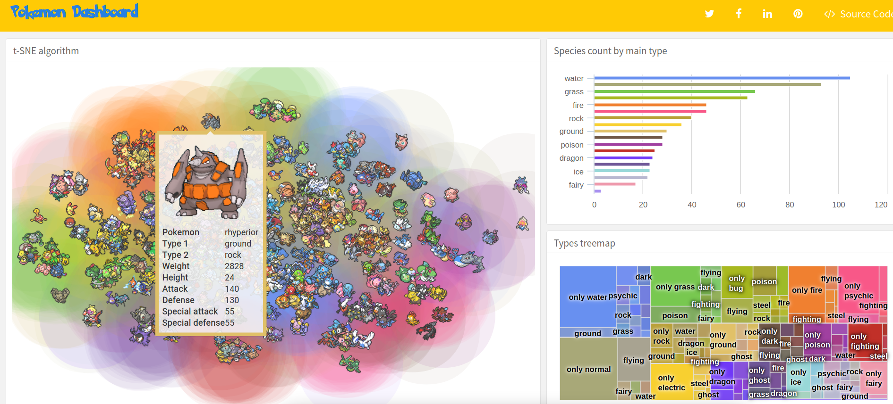The width and height of the screenshot is (893, 404).
Task: Click the 't-SNE algorithm' panel title
Action: click(46, 51)
